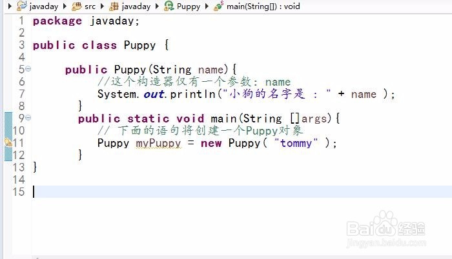Image resolution: width=452 pixels, height=259 pixels.
Task: Click the "package" keyword on line 1
Action: tap(57, 21)
